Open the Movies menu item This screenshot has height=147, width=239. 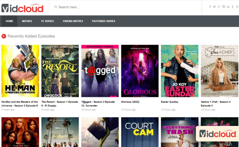tap(27, 21)
